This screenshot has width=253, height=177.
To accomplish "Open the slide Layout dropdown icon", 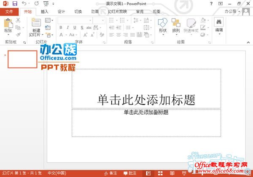I will (x=49, y=20).
